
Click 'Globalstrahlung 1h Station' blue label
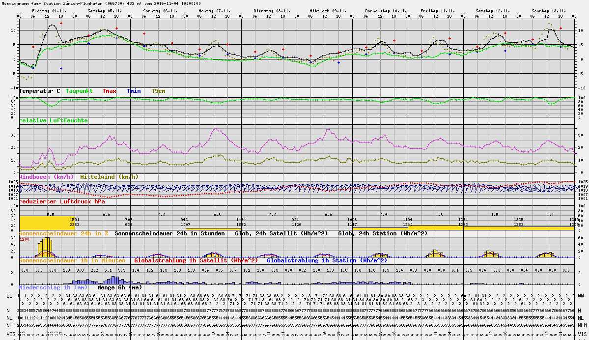(x=327, y=260)
